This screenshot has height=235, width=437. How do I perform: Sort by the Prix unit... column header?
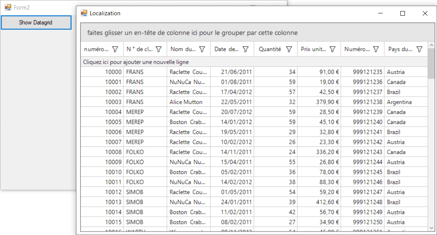point(314,49)
